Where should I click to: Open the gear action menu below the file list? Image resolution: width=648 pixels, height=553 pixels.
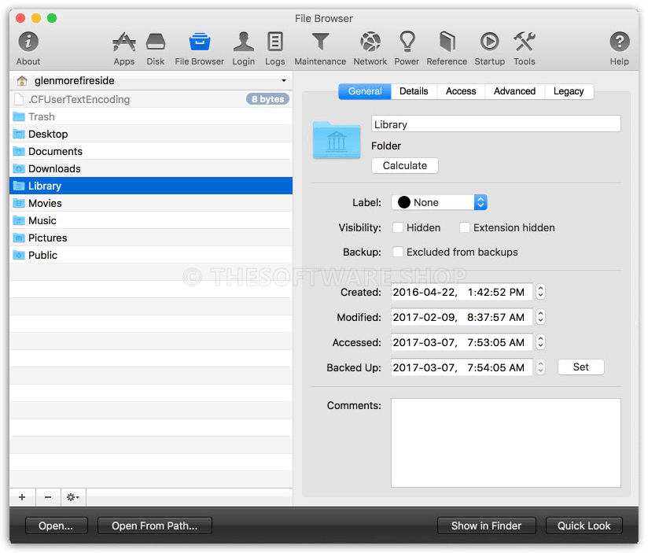(x=72, y=497)
